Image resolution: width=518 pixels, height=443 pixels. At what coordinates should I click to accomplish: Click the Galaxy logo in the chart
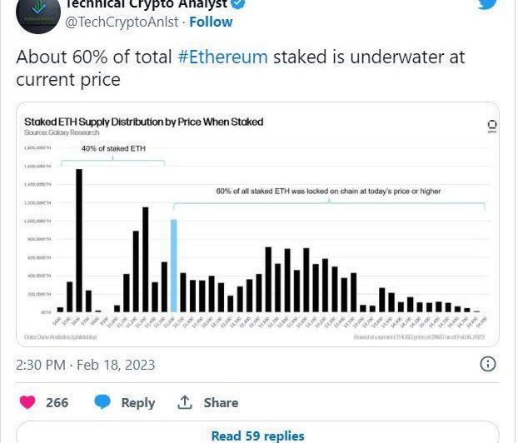click(491, 125)
